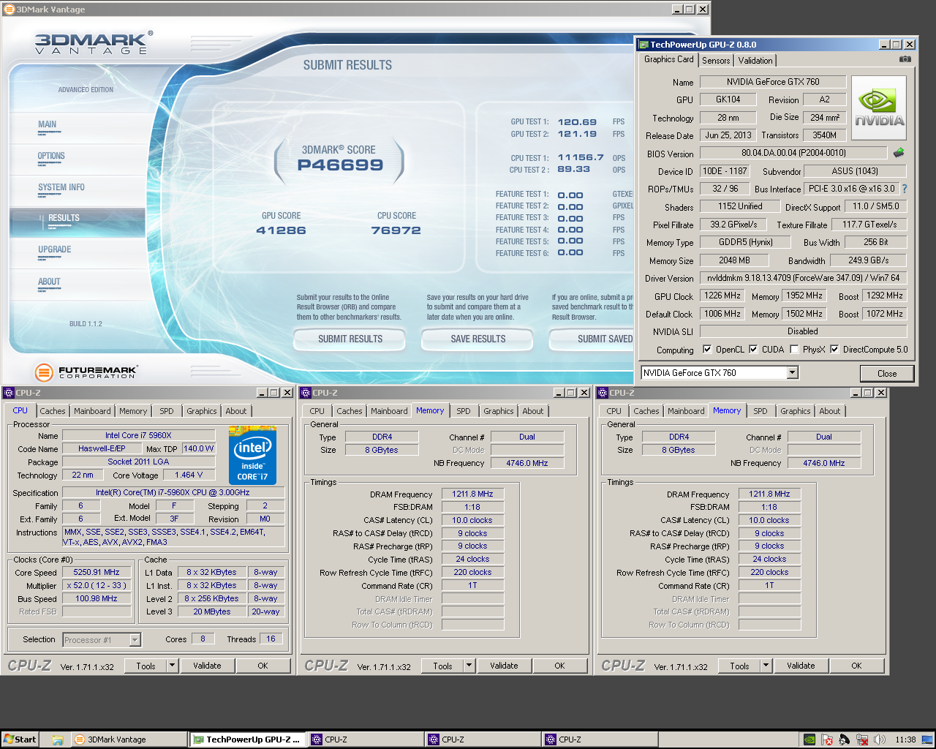Click the title bar icon of the middle CPU-Z window
This screenshot has height=749, width=936.
point(306,393)
